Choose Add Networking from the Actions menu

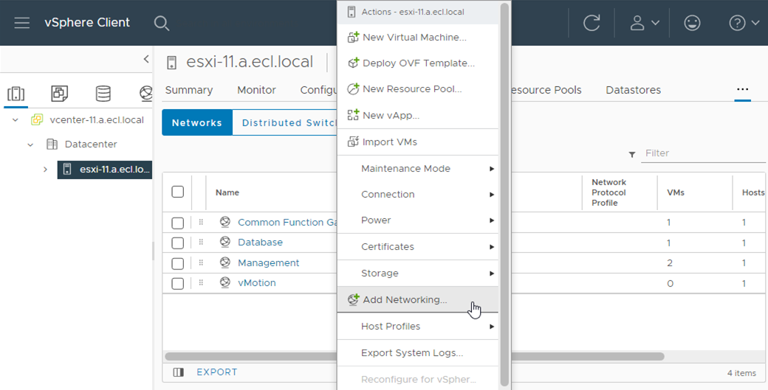coord(405,300)
